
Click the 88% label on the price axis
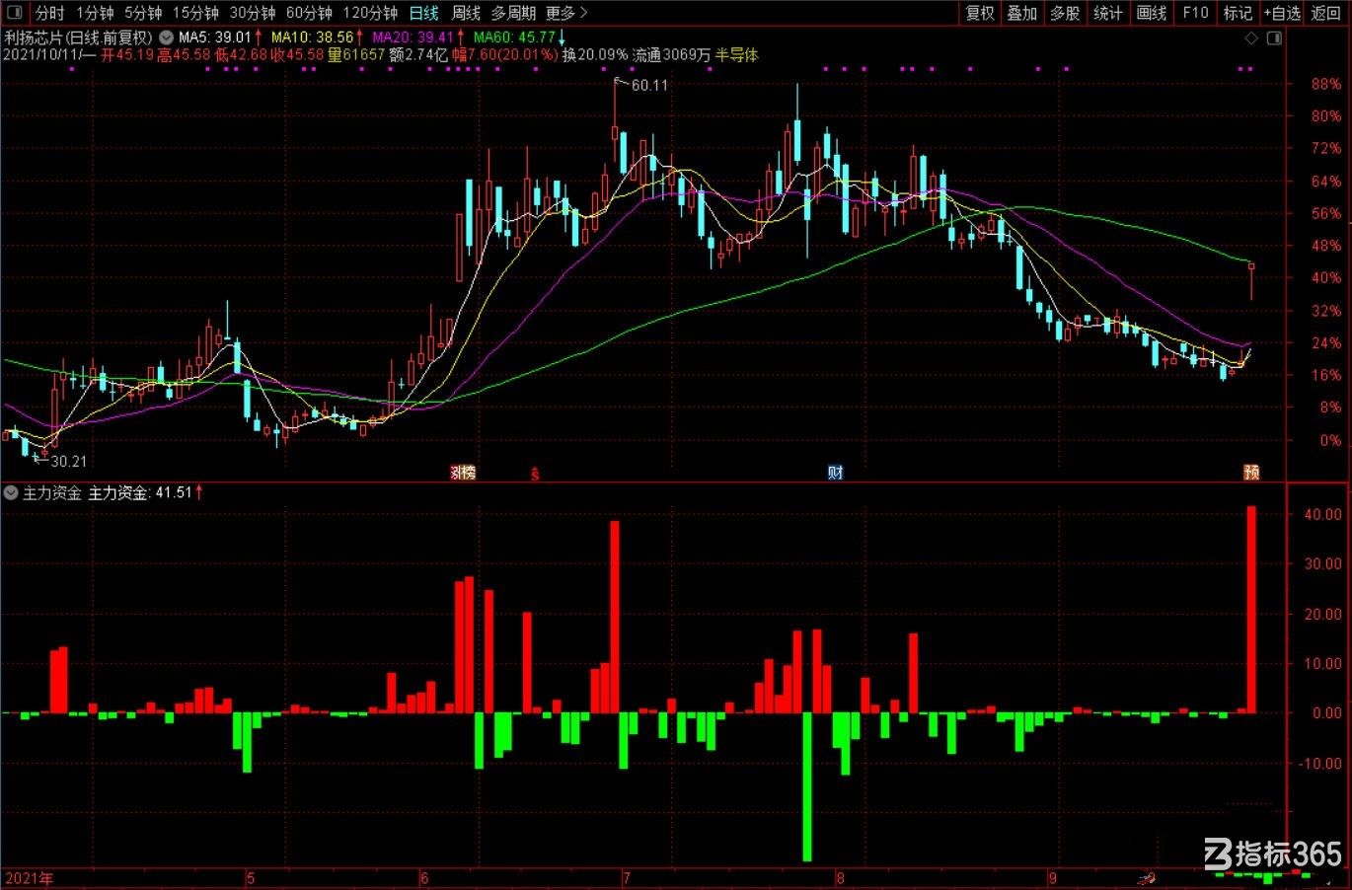1325,85
